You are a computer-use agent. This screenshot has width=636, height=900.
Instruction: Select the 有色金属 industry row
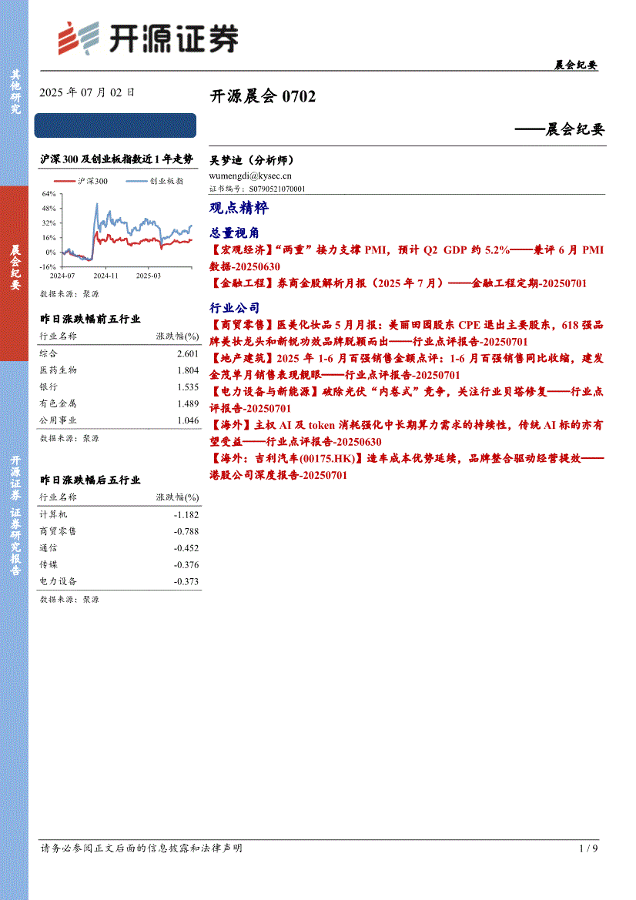point(119,403)
